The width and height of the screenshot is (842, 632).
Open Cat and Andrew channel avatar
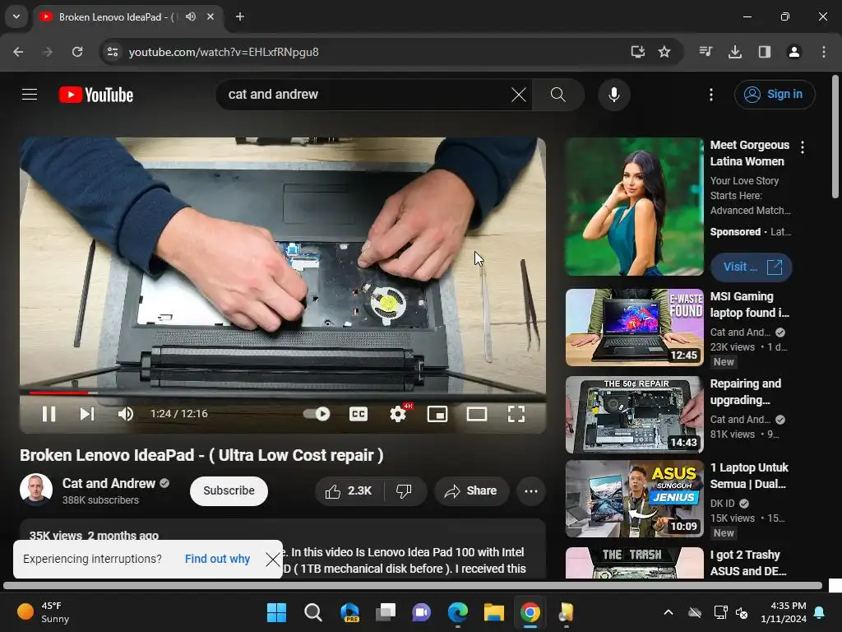click(x=36, y=490)
